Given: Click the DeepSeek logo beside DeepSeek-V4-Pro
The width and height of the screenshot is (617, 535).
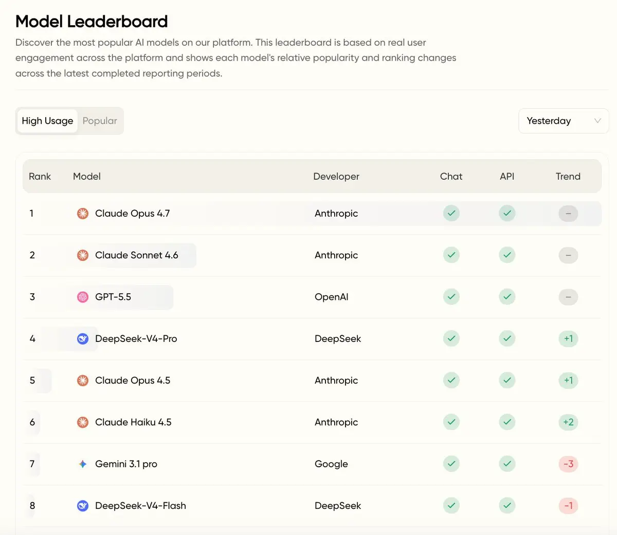Looking at the screenshot, I should pos(83,339).
